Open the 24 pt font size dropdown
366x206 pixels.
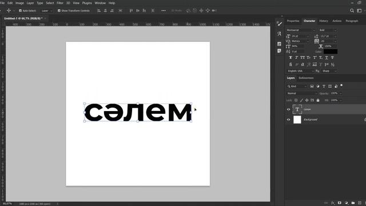coord(300,36)
